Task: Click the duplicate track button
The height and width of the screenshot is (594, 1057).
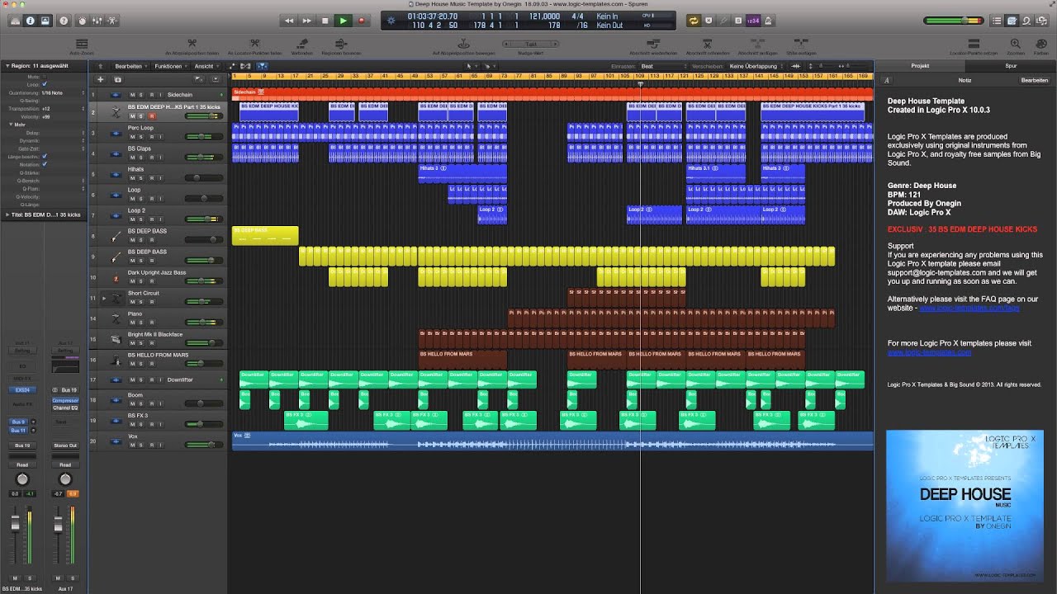Action: click(x=117, y=79)
